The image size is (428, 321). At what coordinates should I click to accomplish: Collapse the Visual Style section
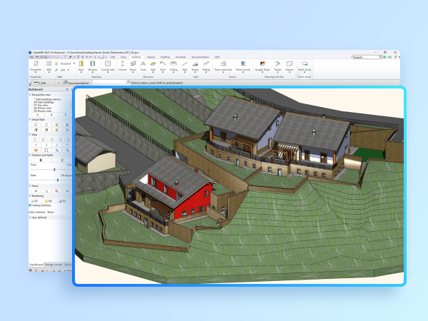(x=30, y=120)
